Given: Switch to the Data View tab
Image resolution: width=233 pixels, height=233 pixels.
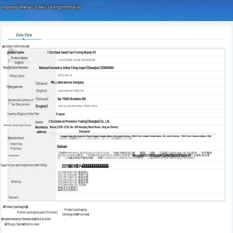Looking at the screenshot, I should (24, 35).
